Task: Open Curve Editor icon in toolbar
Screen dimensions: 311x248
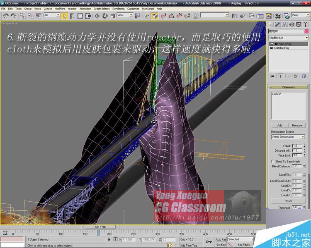Action: click(x=261, y=16)
